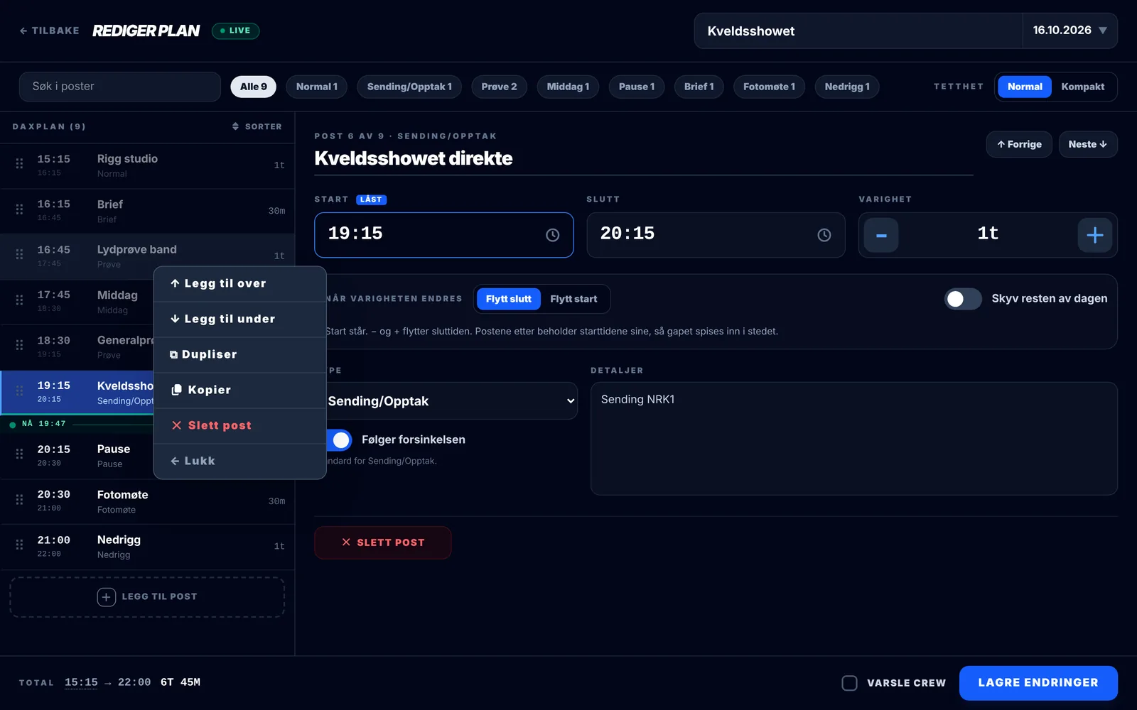Go to previous post with Forrige
The height and width of the screenshot is (710, 1137).
1019,144
